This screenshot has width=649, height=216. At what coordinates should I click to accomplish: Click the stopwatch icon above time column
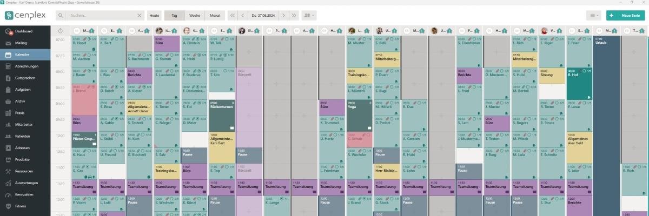coord(61,31)
